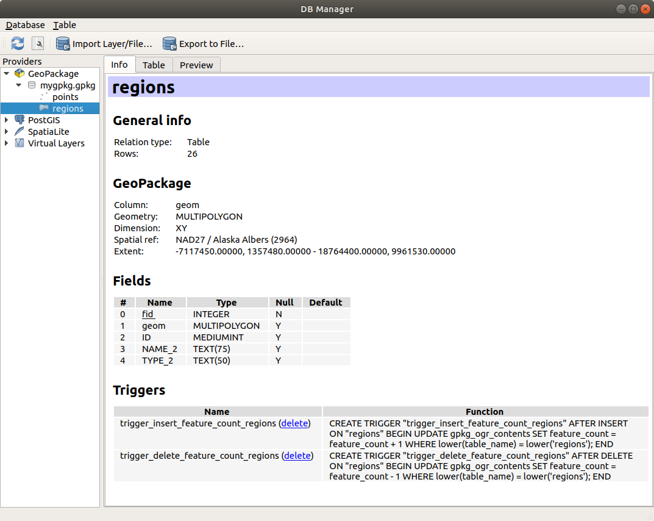Delete the trigger_insert_feature_count_regions trigger
Viewport: 654px width, 521px height.
point(294,423)
